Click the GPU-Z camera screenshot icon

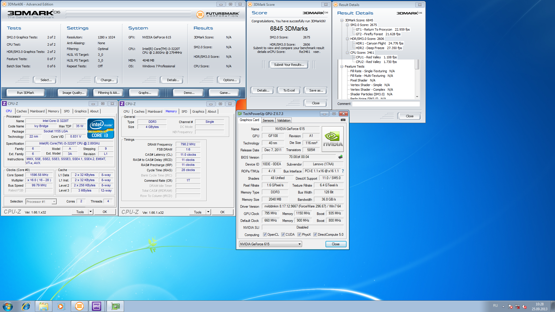tap(343, 120)
